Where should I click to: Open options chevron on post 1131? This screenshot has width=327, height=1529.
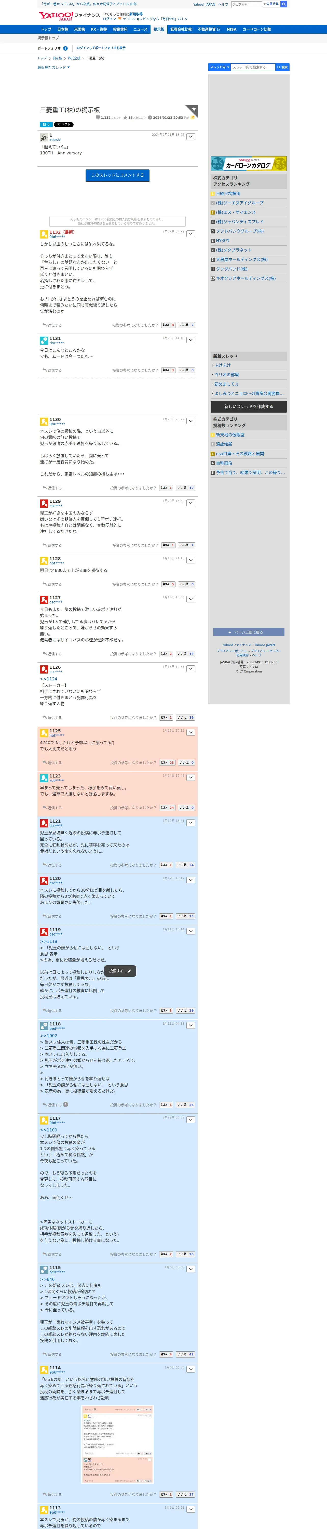(190, 340)
